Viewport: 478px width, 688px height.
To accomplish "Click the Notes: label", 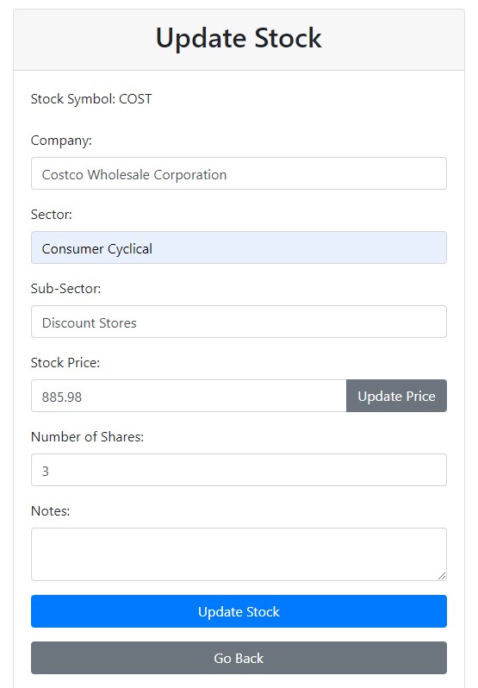I will 51,511.
